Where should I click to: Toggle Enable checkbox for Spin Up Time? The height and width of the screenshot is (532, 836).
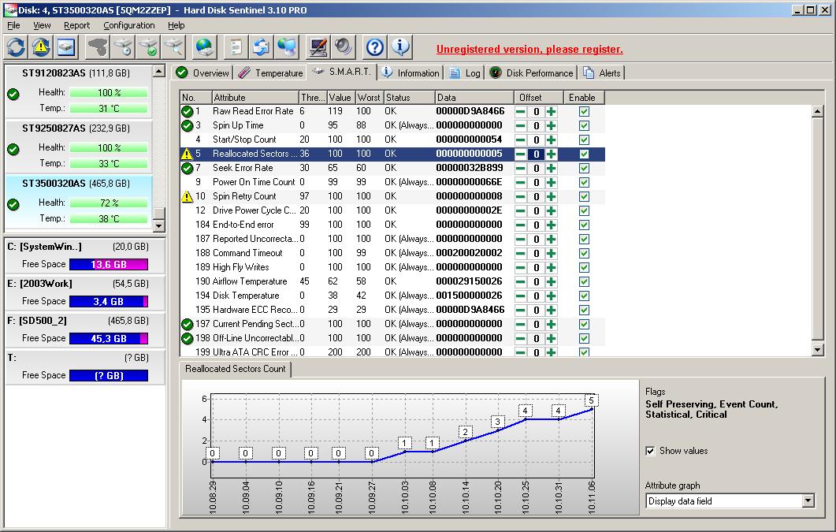click(585, 126)
